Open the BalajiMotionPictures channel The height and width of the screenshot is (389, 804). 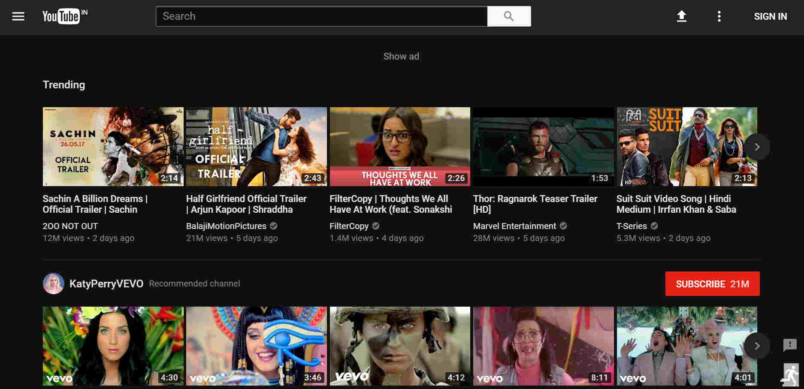click(226, 226)
